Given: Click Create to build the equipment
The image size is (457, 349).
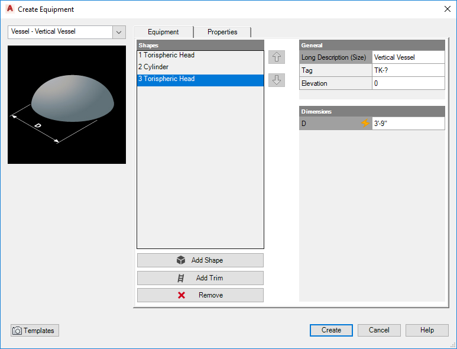Looking at the screenshot, I should coord(331,330).
